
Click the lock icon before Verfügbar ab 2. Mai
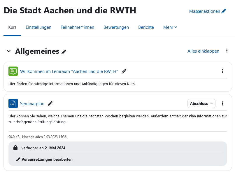[15, 148]
